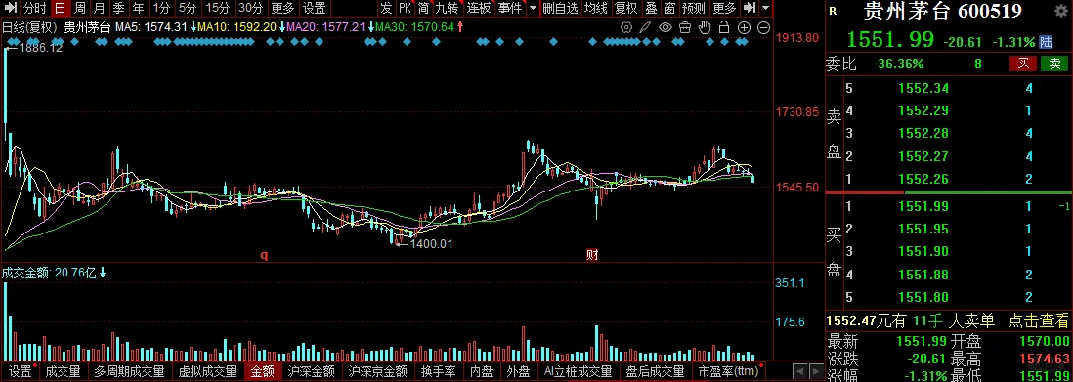The width and height of the screenshot is (1073, 382).
Task: Click the red 买 buy button
Action: click(x=1023, y=64)
